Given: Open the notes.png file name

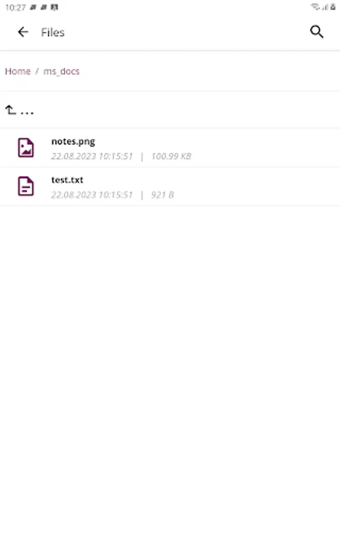Looking at the screenshot, I should (x=73, y=142).
